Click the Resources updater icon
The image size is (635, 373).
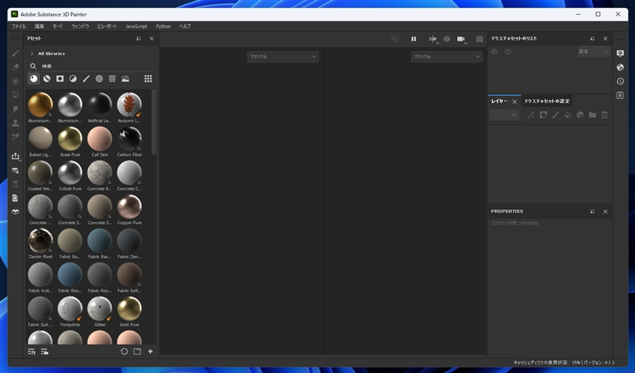pyautogui.click(x=16, y=170)
